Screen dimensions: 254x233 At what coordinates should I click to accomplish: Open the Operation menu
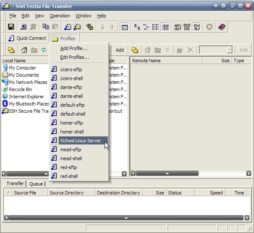(x=60, y=16)
